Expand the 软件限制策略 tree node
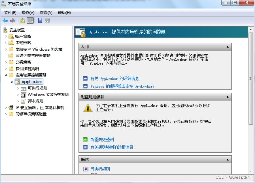Viewport: 255px width, 183px height. point(6,69)
